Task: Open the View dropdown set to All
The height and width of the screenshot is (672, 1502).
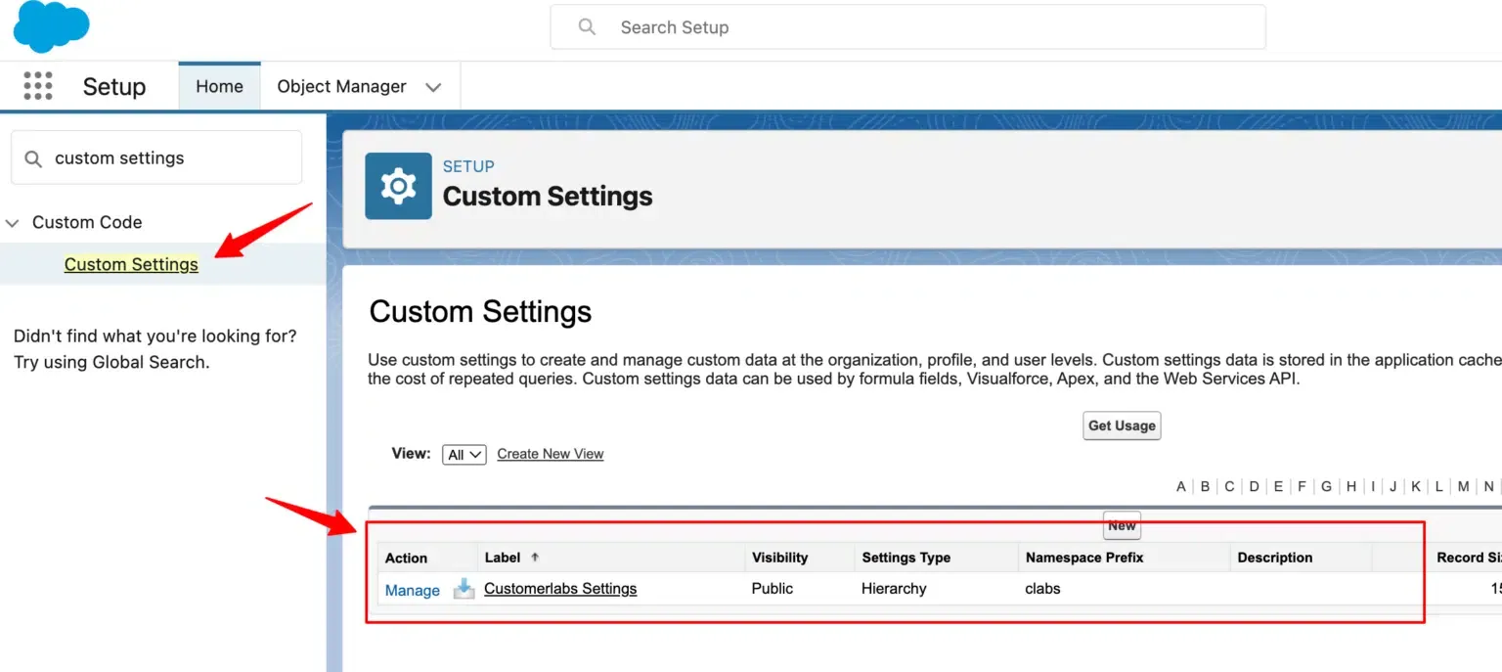Action: click(x=464, y=455)
